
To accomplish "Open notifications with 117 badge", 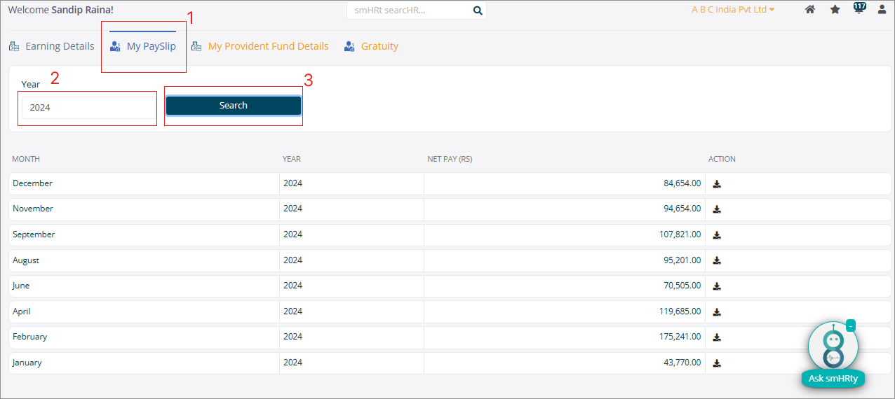I will tap(859, 9).
